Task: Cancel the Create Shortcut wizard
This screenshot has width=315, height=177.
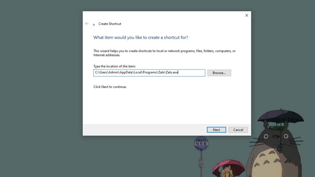Action: (x=238, y=130)
